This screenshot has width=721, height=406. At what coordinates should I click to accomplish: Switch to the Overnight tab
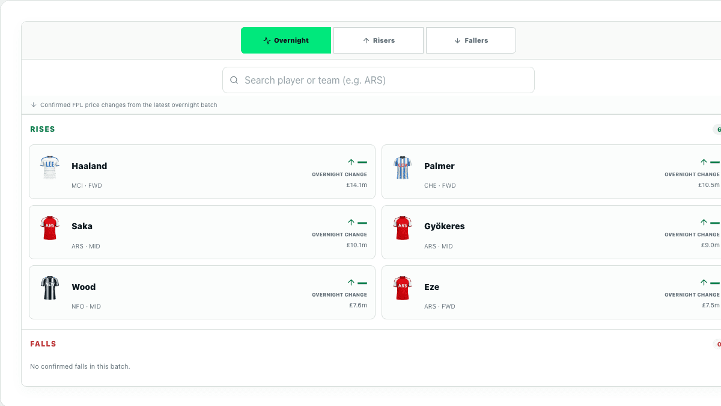click(x=286, y=40)
